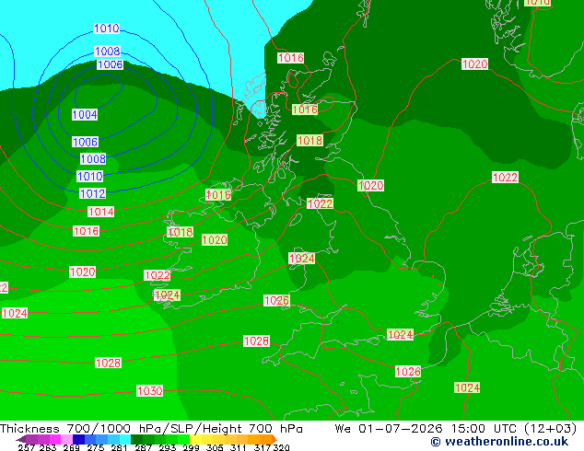This screenshot has width=584, height=451.
Task: Click the orange arrow tip at the legend's right end
Action: (x=274, y=439)
